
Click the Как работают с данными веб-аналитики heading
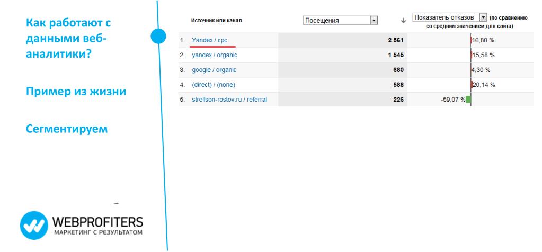pyautogui.click(x=68, y=38)
